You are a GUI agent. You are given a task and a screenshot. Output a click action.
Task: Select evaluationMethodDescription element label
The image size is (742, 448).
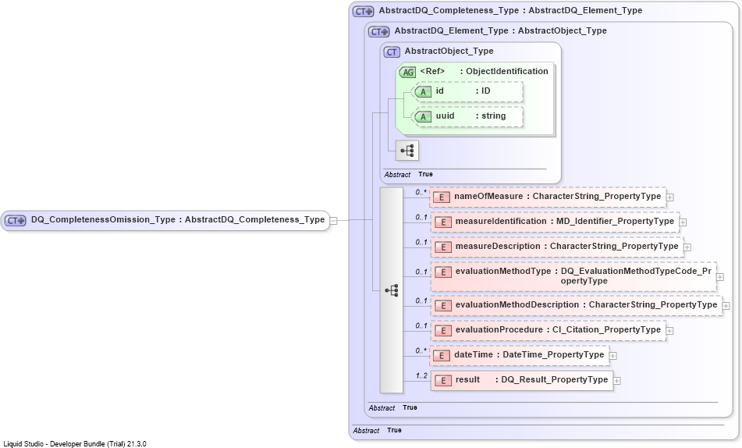586,305
